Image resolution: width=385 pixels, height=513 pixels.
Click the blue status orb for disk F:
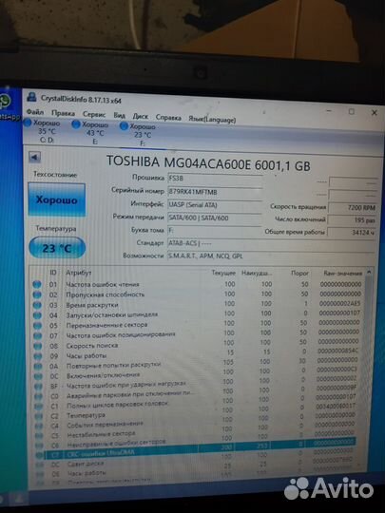(124, 126)
